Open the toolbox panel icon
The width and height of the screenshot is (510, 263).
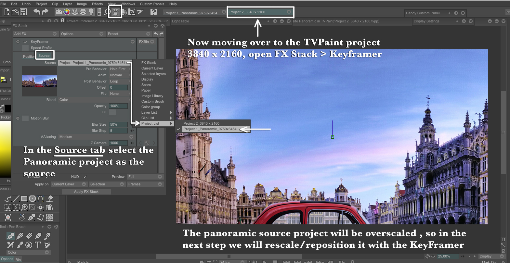tap(59, 12)
